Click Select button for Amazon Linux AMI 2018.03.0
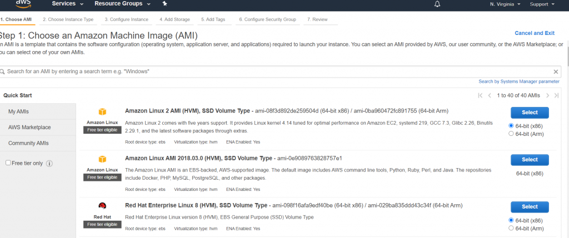 (530, 159)
